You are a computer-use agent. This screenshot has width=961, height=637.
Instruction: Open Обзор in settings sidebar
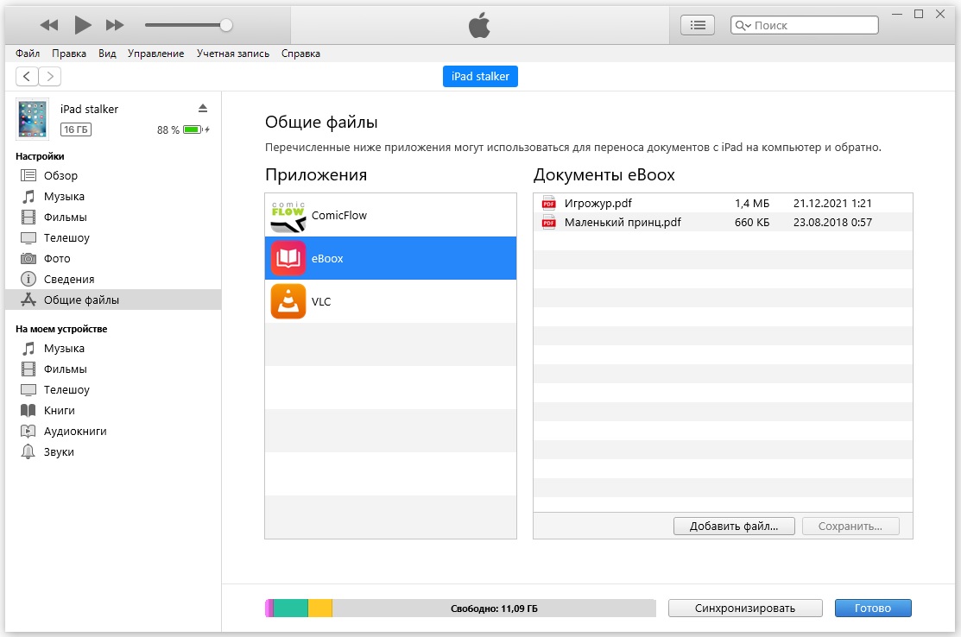point(113,175)
